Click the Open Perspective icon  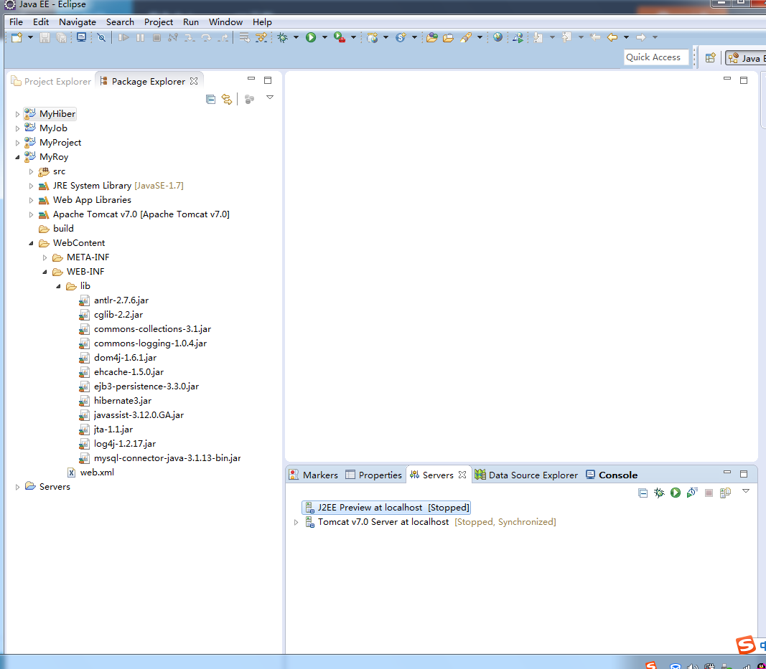coord(711,57)
